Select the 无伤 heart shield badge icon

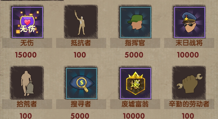click(x=27, y=22)
